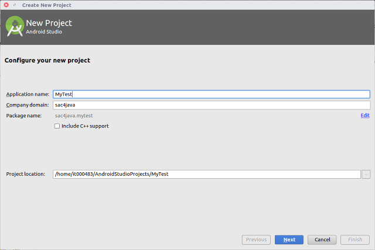This screenshot has width=375, height=250.
Task: Open the project location browse button
Action: coord(366,174)
